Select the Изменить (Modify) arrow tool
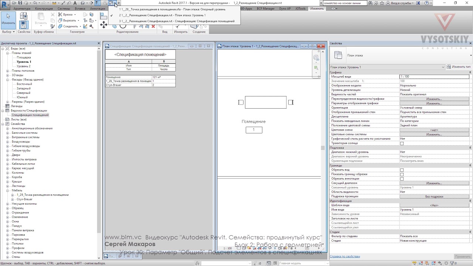Viewport: 473px width, 266px height. point(8,20)
